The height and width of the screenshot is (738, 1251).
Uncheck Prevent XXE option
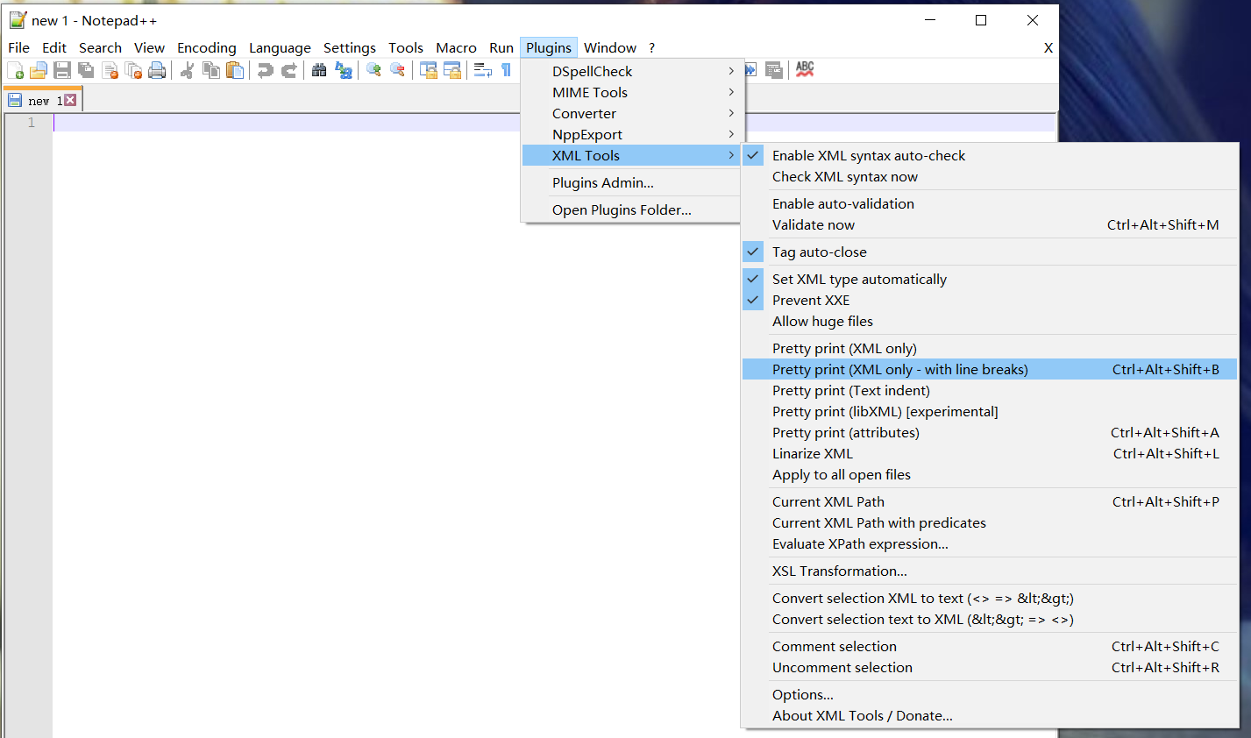point(810,300)
